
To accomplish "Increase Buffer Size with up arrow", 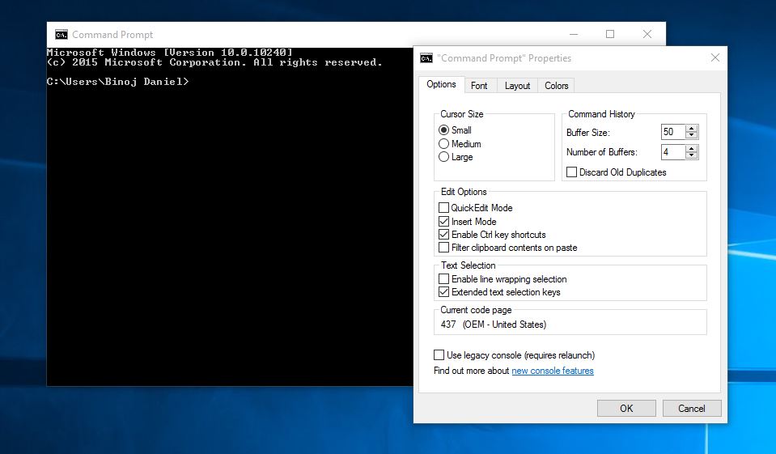I will coord(692,129).
